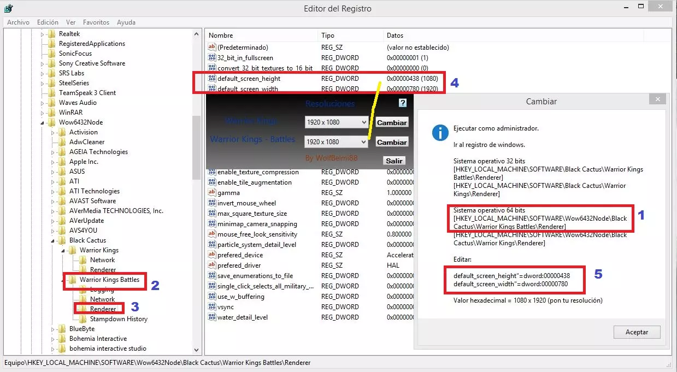The height and width of the screenshot is (372, 677).
Task: Open the Ver menu
Action: [70, 22]
